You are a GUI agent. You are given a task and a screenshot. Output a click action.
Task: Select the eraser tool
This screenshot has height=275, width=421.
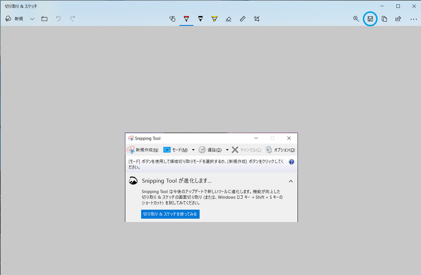click(229, 19)
